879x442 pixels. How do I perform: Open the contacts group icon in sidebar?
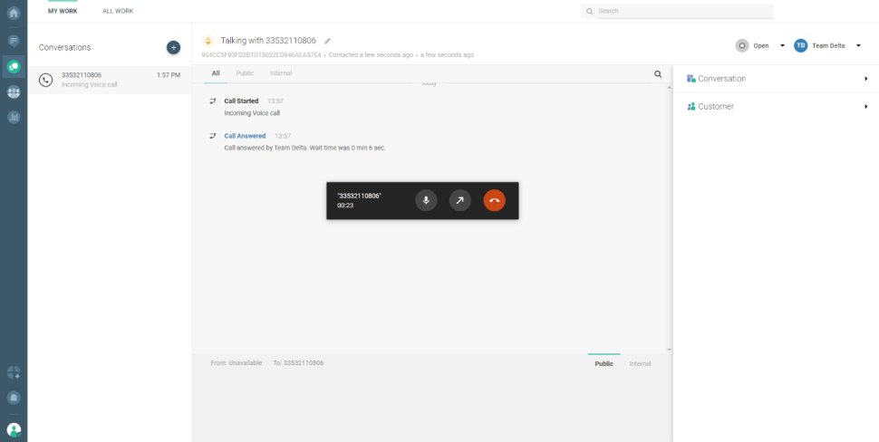(14, 91)
